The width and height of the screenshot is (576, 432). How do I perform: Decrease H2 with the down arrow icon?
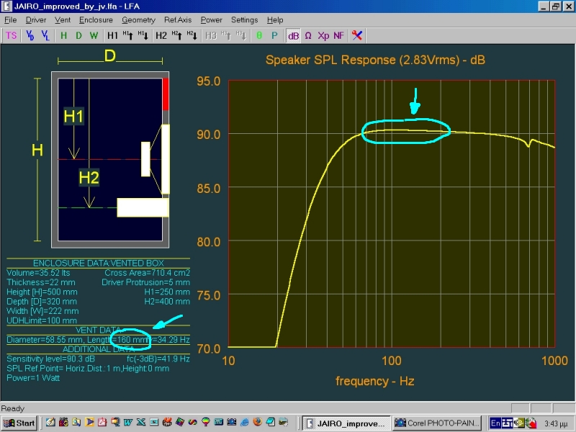click(x=192, y=35)
